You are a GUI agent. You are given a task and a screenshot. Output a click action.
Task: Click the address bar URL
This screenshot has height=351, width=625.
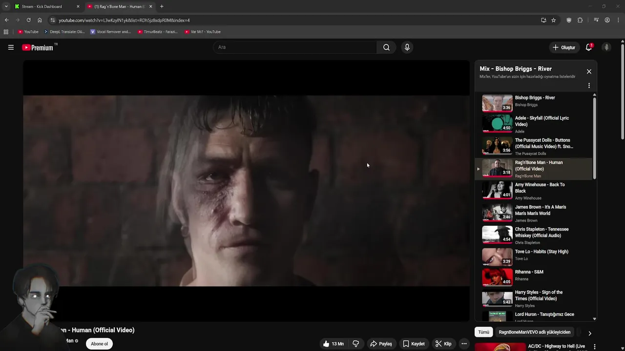(x=124, y=20)
